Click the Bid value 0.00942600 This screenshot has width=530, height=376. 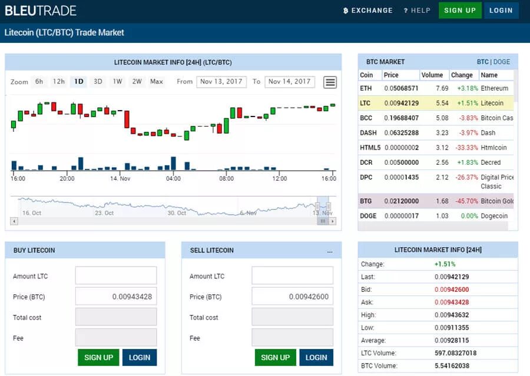pos(452,290)
